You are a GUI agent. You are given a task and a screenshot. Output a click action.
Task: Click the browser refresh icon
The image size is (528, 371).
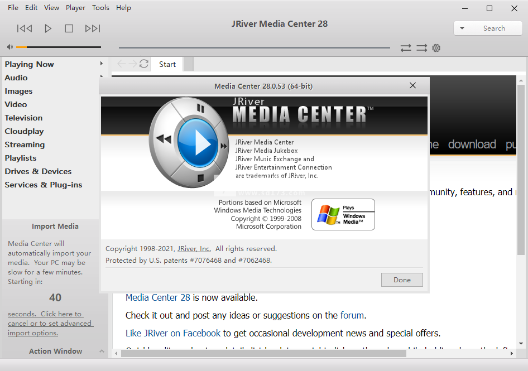pyautogui.click(x=144, y=64)
